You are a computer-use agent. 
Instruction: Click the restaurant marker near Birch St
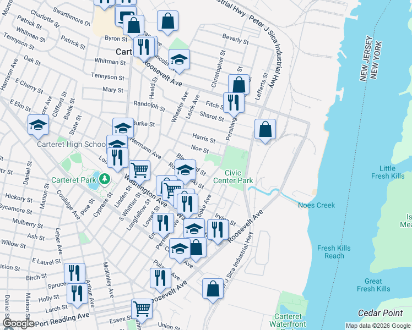pos(74,273)
